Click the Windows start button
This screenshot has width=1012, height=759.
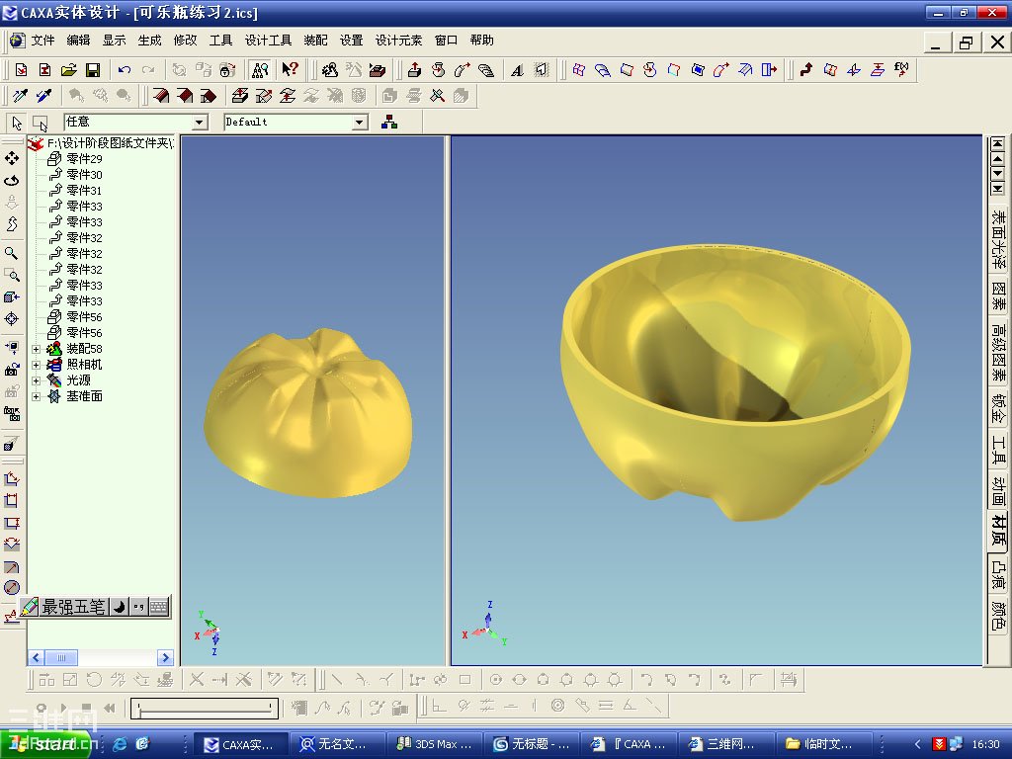pyautogui.click(x=45, y=744)
